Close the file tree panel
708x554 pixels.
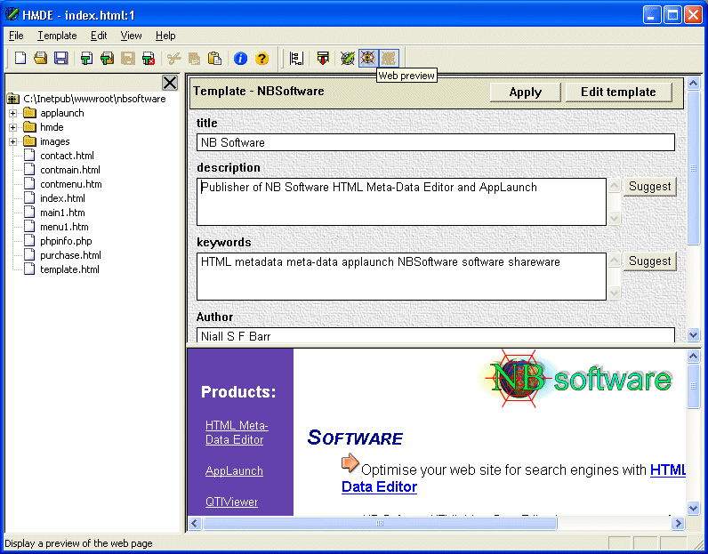coord(170,83)
